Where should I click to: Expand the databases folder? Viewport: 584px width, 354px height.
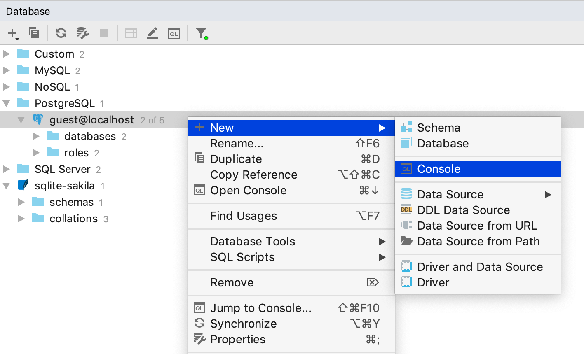coord(36,136)
